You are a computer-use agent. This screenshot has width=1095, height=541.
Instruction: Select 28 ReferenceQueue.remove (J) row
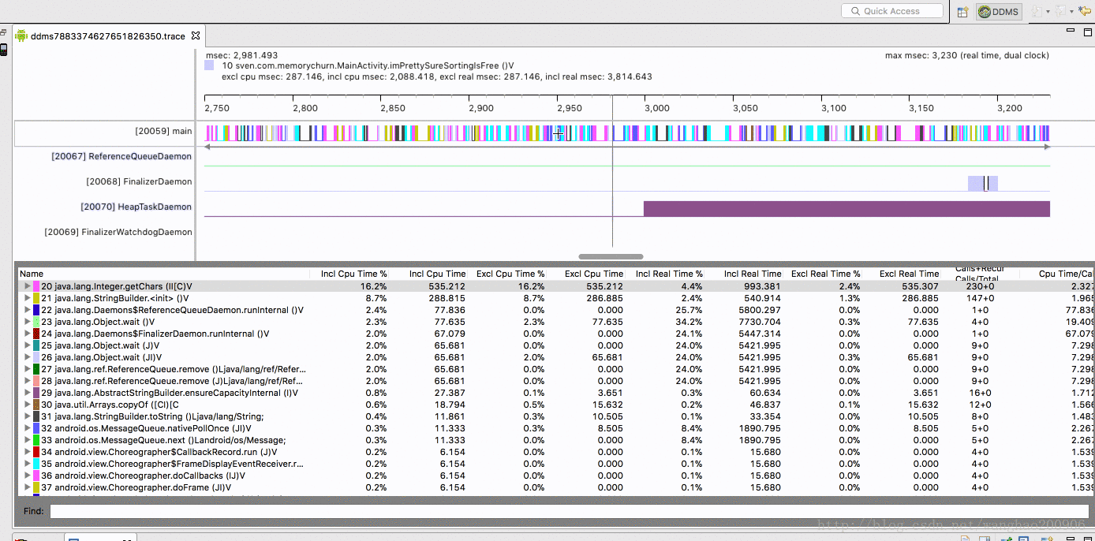click(x=555, y=381)
